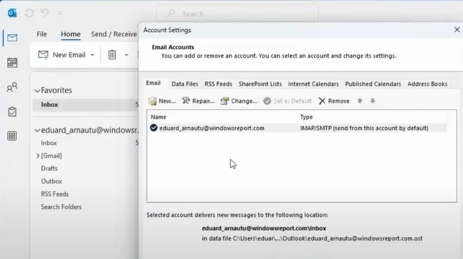Open the Outbox folder
Image resolution: width=463 pixels, height=259 pixels.
(52, 181)
